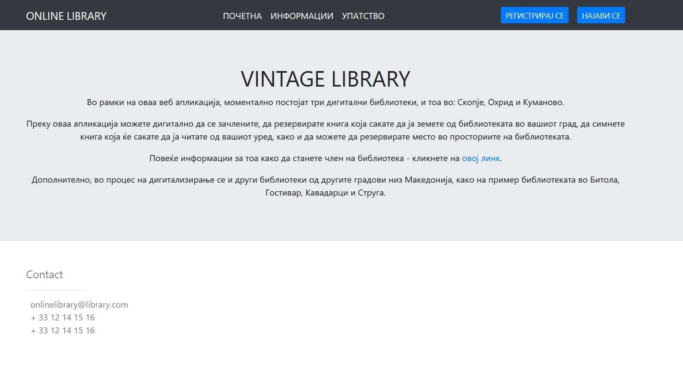Screen dimensions: 683x370
Task: Click the word 'Куманово' in the intro
Action: coord(543,102)
